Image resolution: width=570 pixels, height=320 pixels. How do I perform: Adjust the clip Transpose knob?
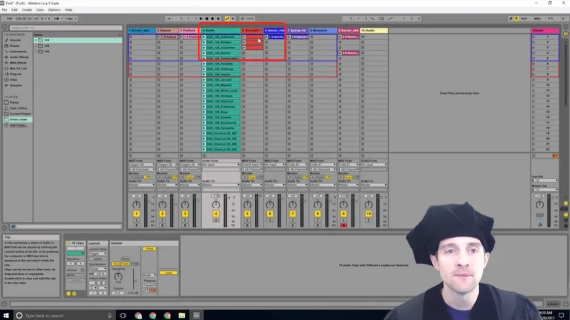pos(118,277)
